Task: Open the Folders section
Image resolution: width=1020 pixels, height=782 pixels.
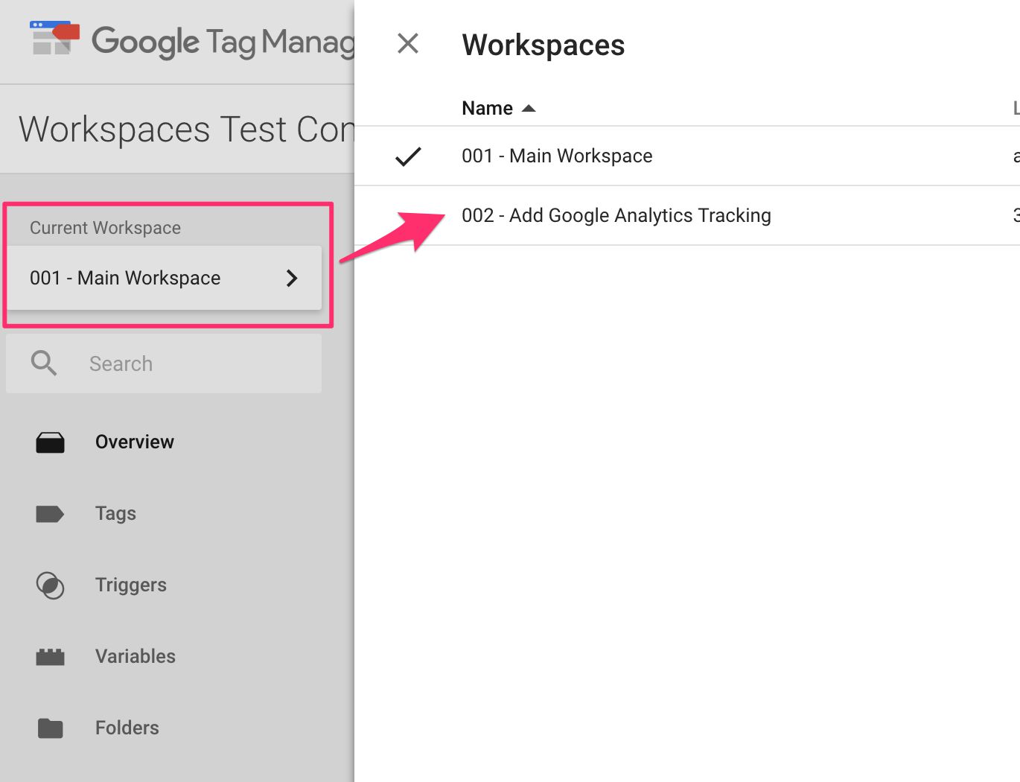Action: pyautogui.click(x=127, y=728)
